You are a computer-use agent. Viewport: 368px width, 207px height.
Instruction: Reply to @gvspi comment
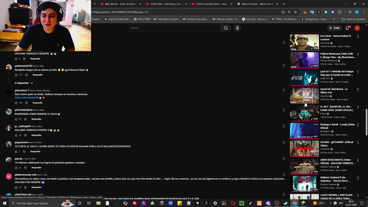37,168
